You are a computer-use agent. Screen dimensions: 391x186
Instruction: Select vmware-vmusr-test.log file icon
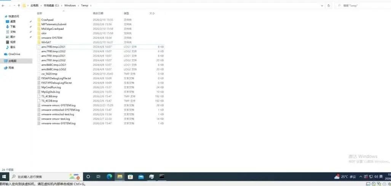click(38, 119)
